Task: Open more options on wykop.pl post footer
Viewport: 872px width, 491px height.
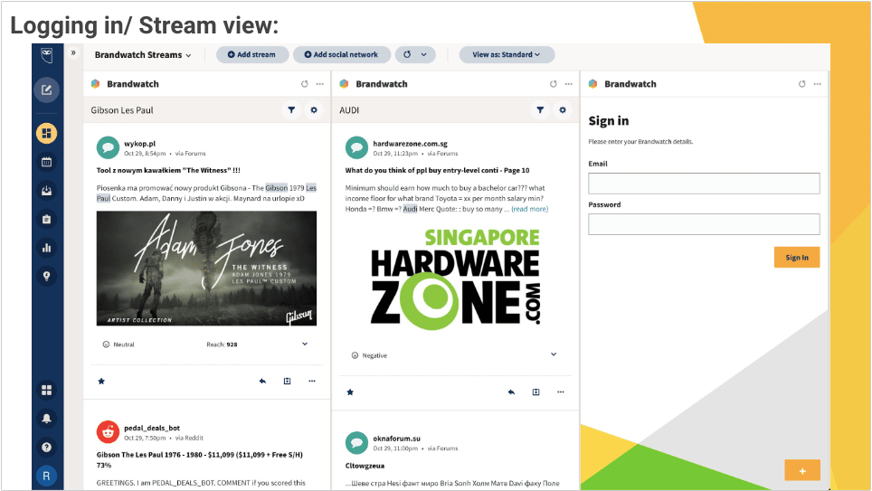Action: point(312,382)
